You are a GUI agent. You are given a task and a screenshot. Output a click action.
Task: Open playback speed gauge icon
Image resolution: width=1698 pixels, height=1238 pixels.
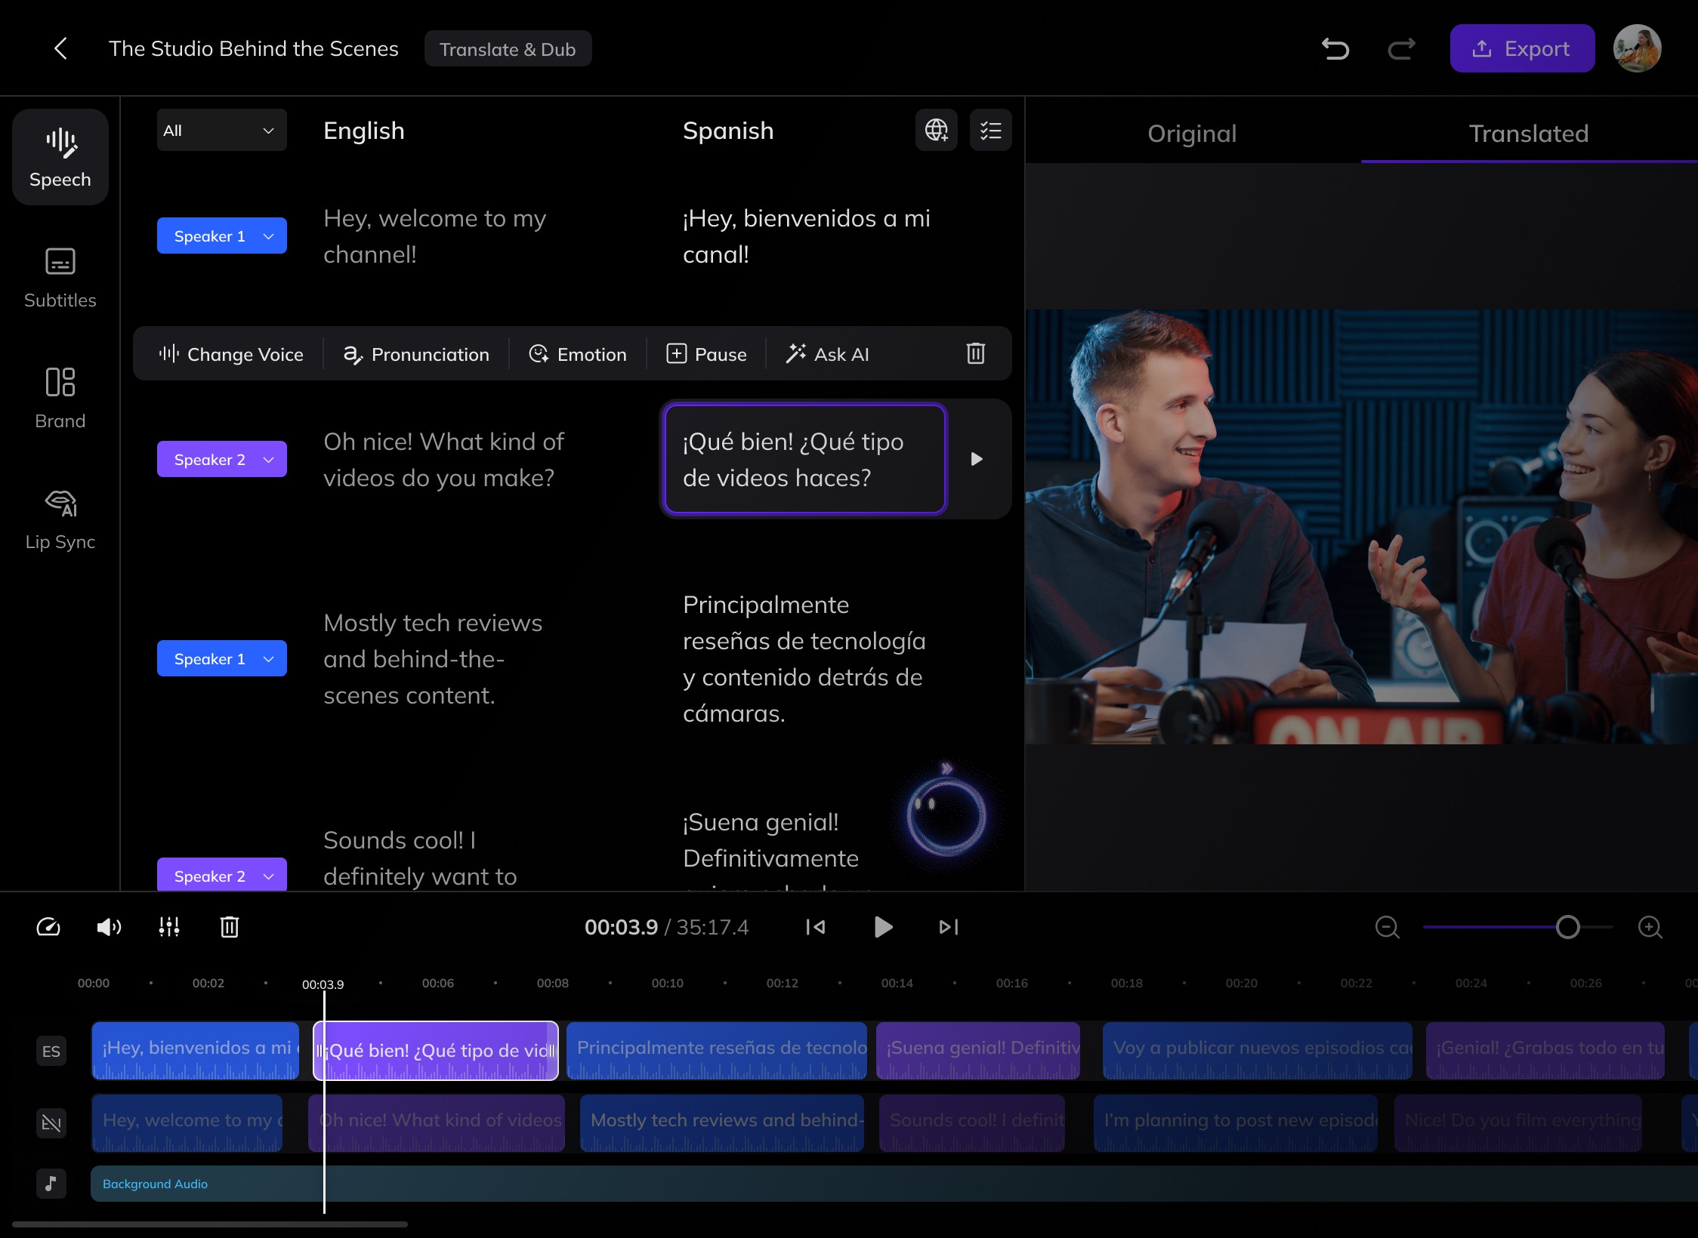coord(48,927)
